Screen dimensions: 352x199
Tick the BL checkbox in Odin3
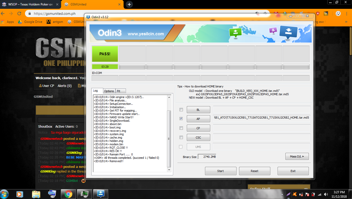[x=181, y=109]
